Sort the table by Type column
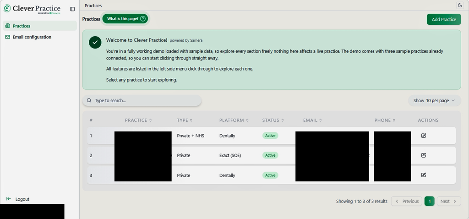This screenshot has height=219, width=469. (x=185, y=120)
